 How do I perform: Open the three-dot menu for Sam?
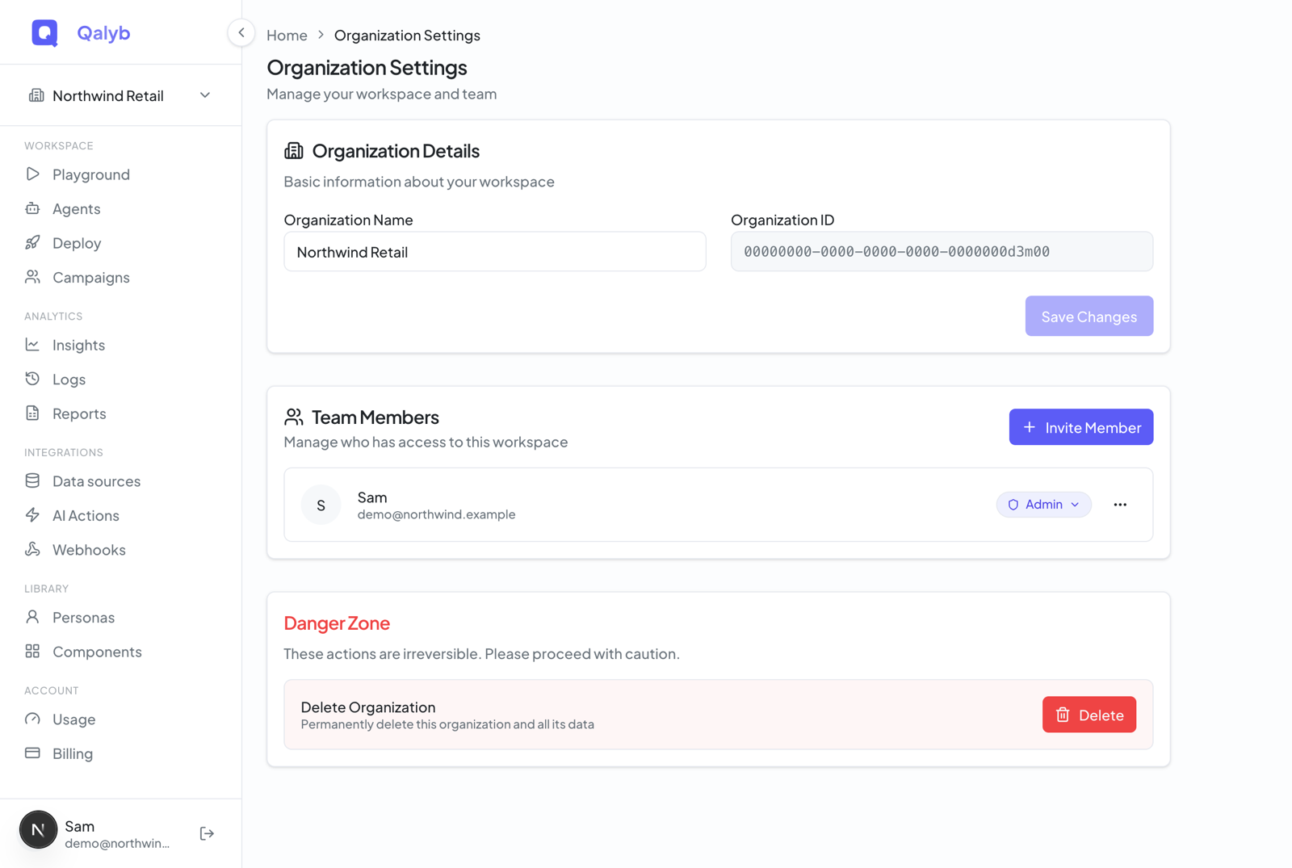pyautogui.click(x=1120, y=505)
